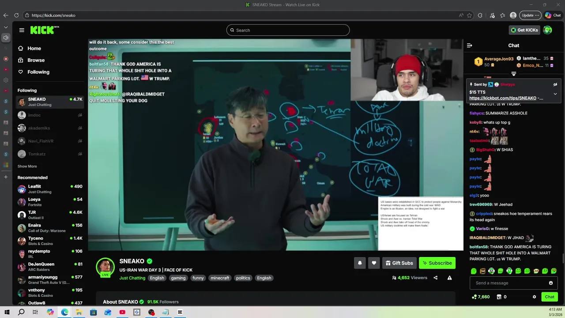Open Windows Start menu
This screenshot has width=565, height=318.
(7, 312)
